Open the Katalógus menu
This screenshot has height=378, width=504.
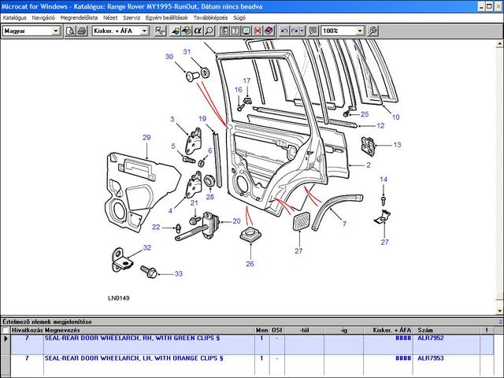click(14, 17)
